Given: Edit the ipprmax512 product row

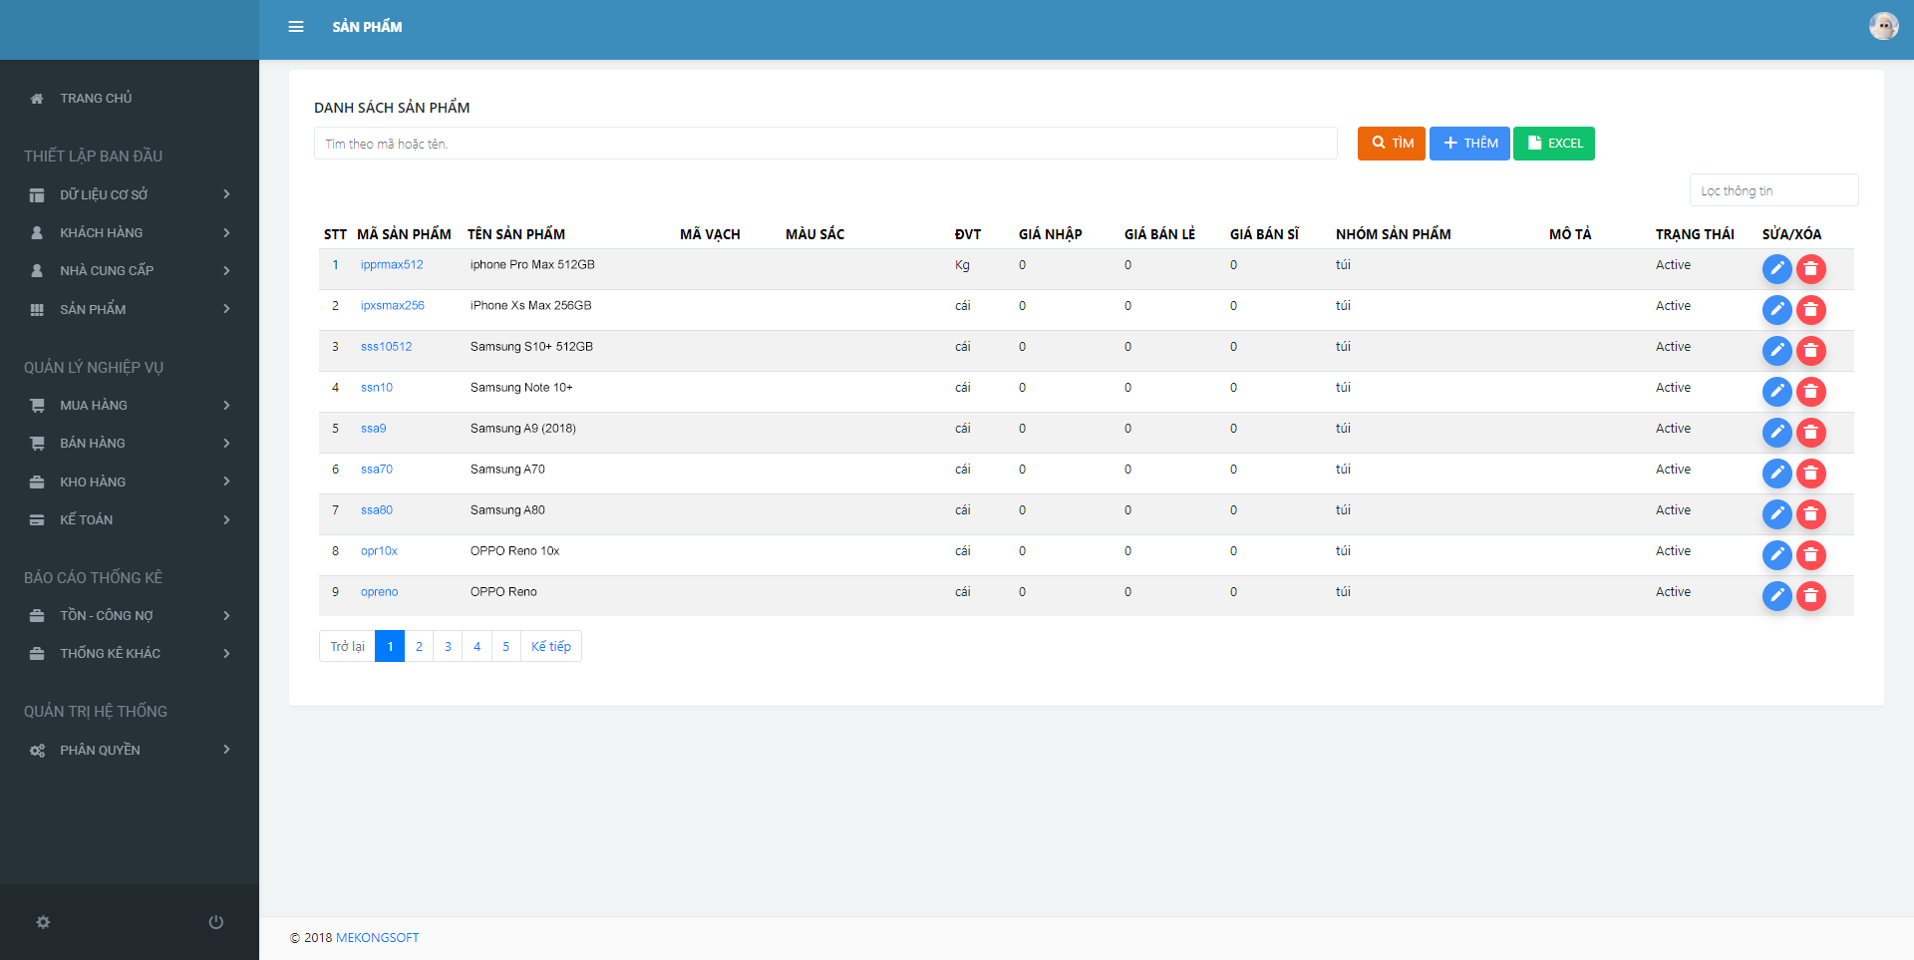Looking at the screenshot, I should coord(1776,269).
